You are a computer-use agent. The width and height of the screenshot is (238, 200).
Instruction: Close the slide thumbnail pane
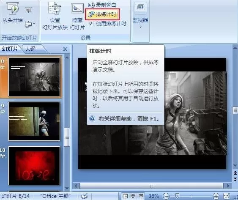pyautogui.click(x=65, y=49)
